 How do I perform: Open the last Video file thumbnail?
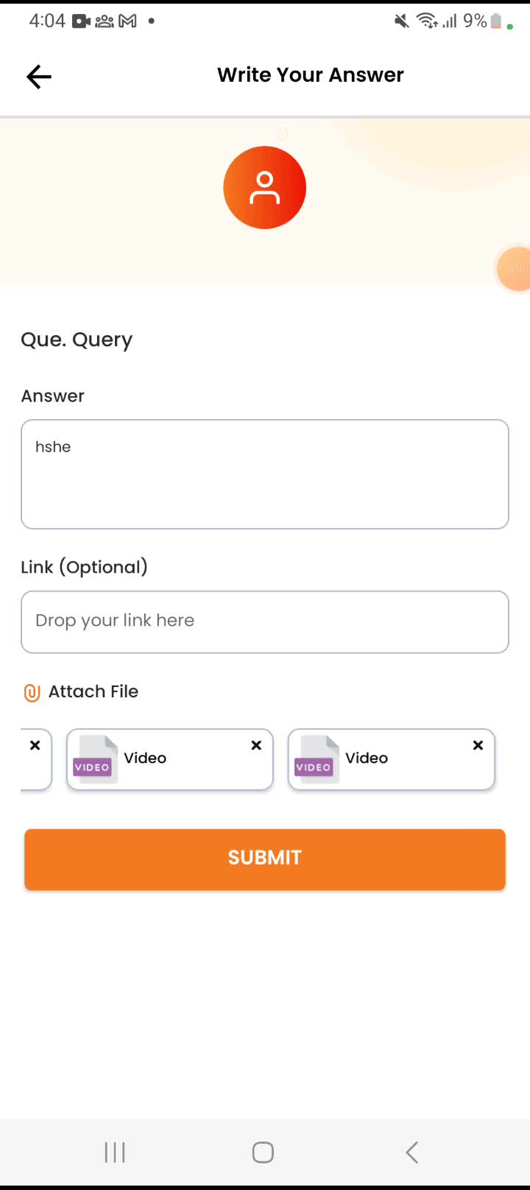315,760
